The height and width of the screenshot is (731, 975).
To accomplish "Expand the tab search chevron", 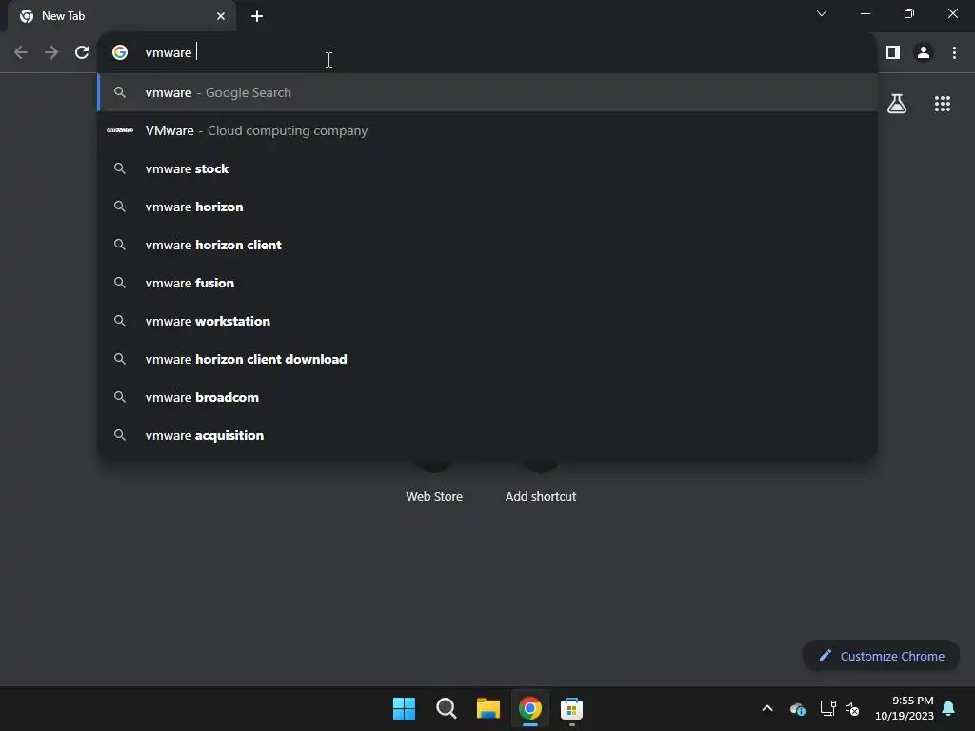I will 822,13.
